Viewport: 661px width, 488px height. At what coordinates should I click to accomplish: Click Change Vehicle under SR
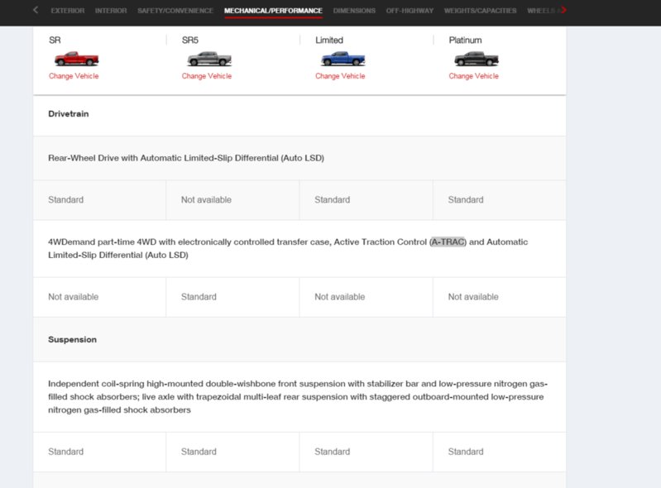click(x=74, y=76)
